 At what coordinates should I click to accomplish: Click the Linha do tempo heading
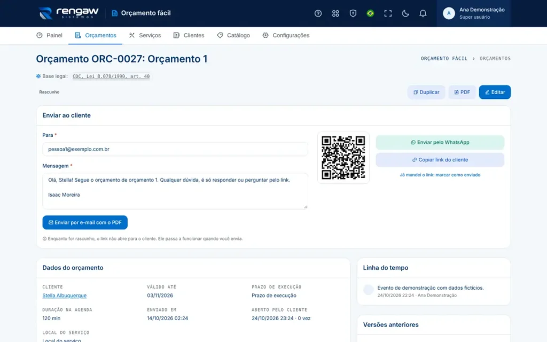[386, 268]
